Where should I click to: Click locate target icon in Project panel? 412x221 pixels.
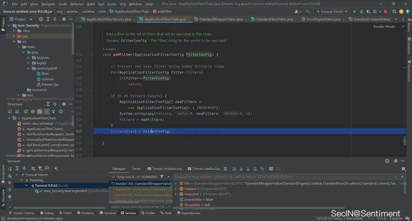pyautogui.click(x=41, y=19)
